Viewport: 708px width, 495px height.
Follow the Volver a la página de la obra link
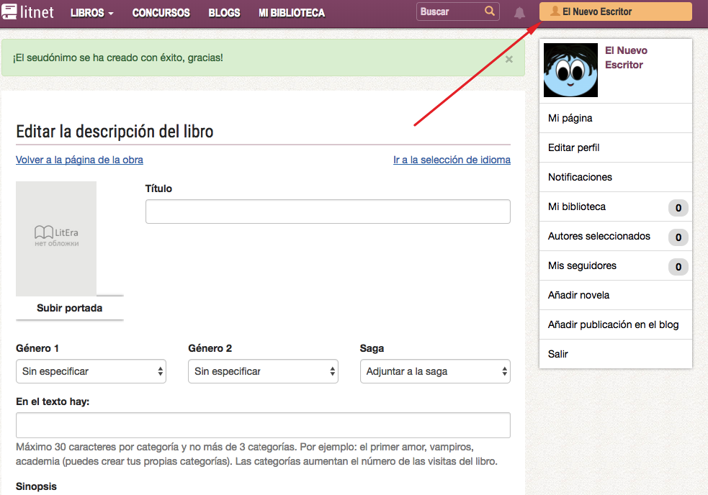point(79,160)
